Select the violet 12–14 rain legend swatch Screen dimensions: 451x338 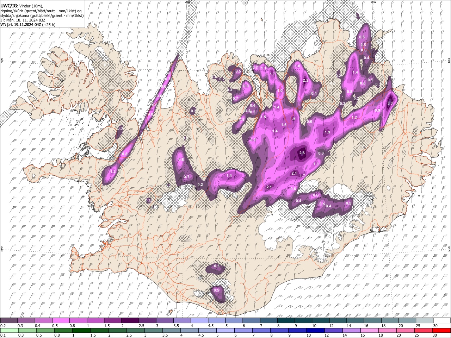pyautogui.click(x=333, y=330)
